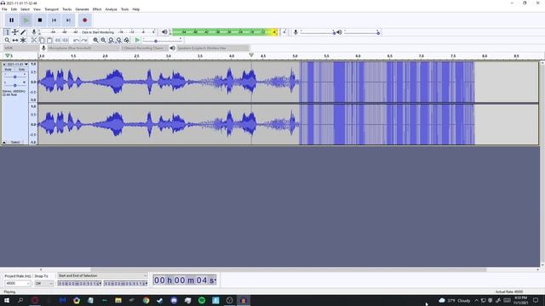Adjust the playback volume slider
Image resolution: width=545 pixels, height=306 pixels.
click(x=361, y=32)
